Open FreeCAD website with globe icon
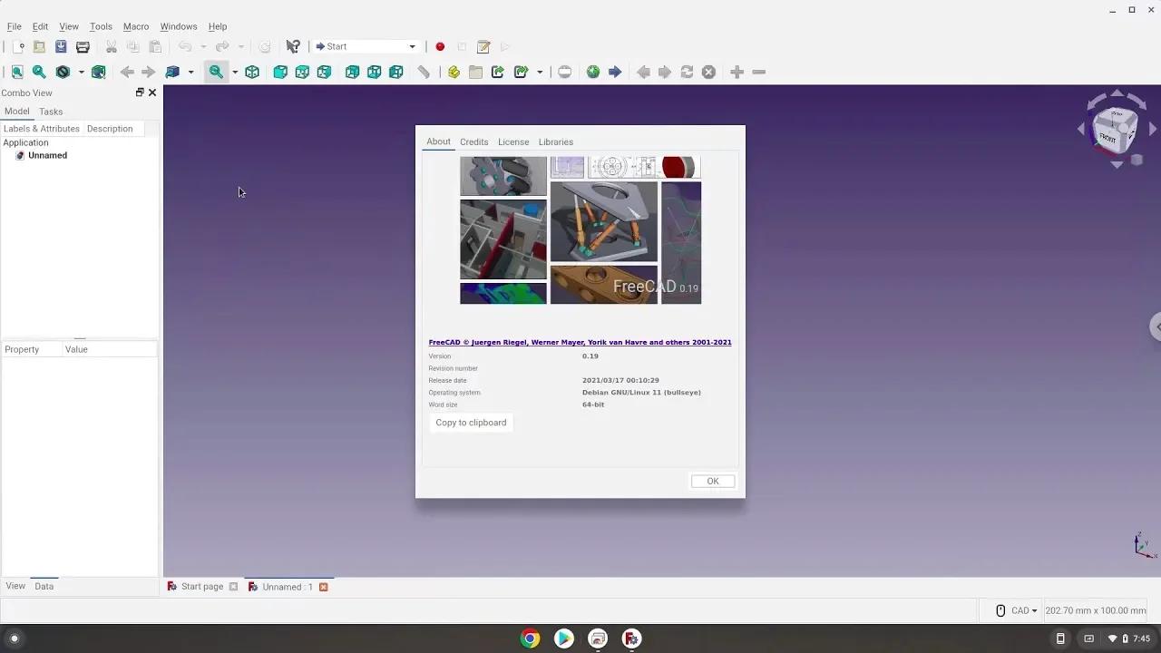 [x=593, y=72]
